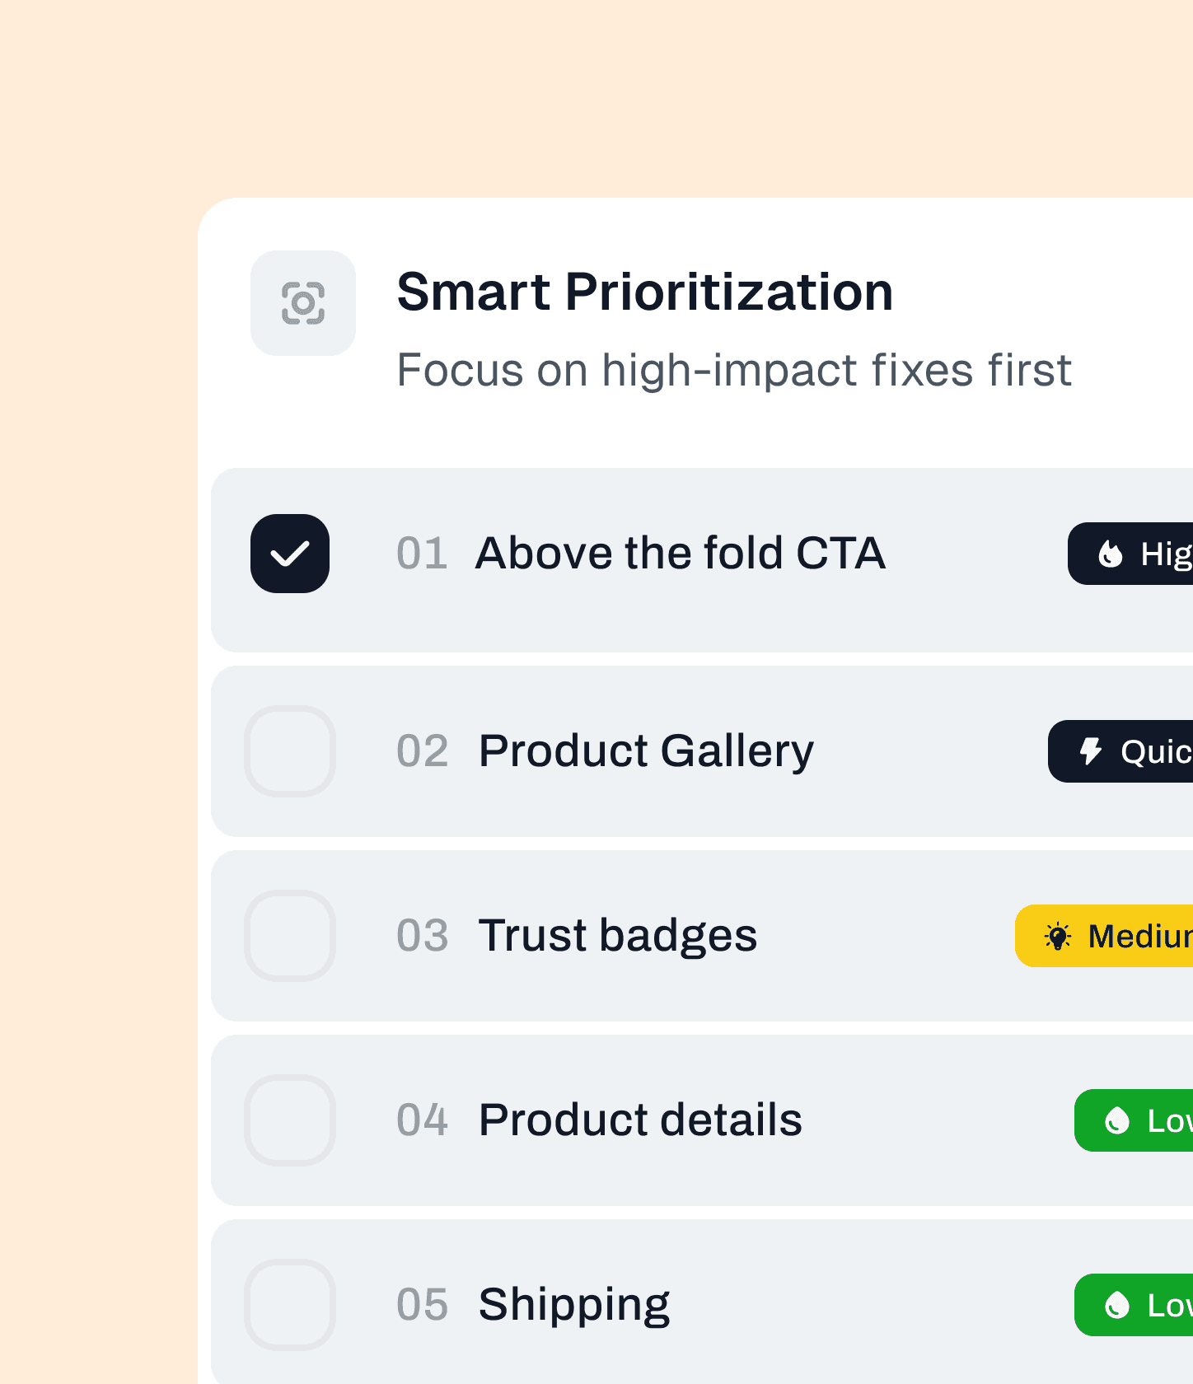1193x1384 pixels.
Task: Click the lightbulb icon in Medium badge
Action: tap(1058, 937)
